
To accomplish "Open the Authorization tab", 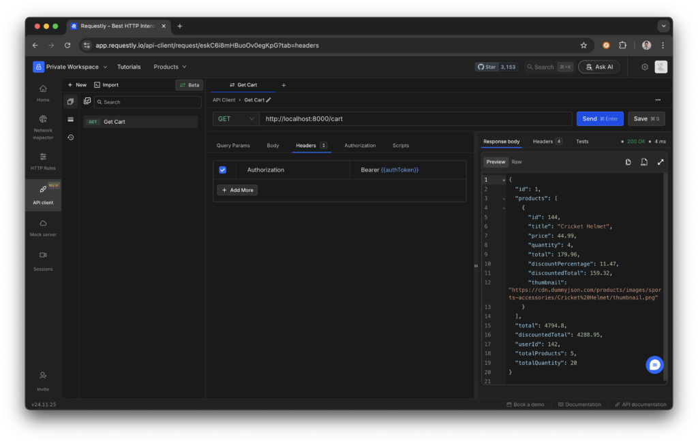I will tap(360, 146).
